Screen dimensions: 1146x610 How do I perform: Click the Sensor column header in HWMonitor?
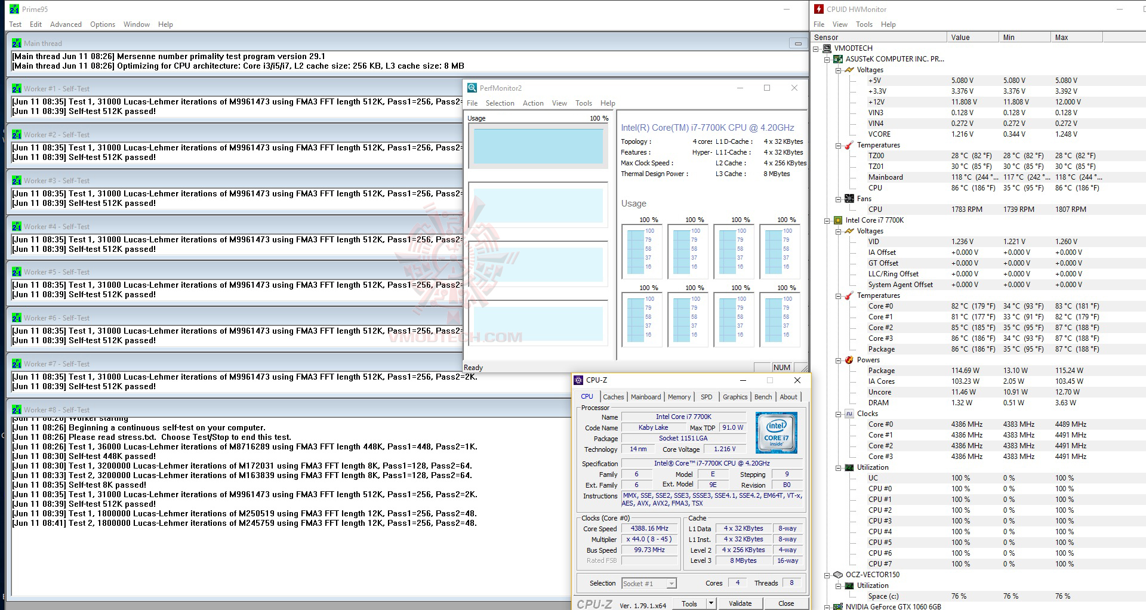[x=879, y=37]
